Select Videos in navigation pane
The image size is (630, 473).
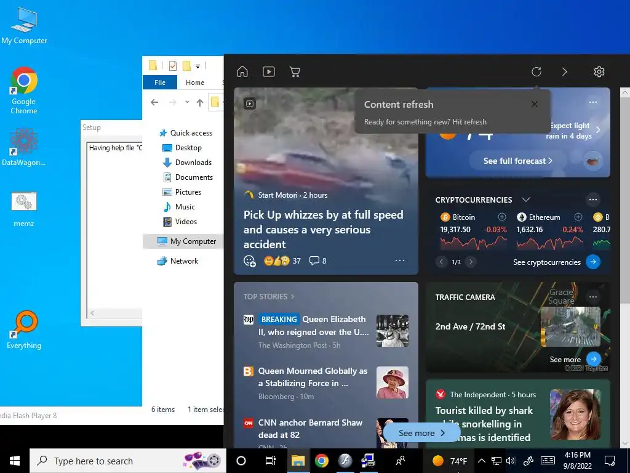(x=186, y=222)
